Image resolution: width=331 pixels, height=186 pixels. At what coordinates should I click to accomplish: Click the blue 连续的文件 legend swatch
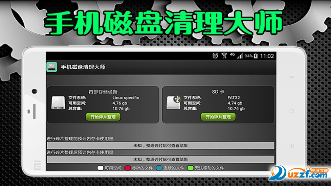tap(159, 168)
